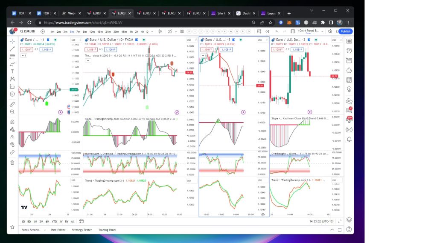Screen dimensions: 437x243
Task: Click the Ideas lightbulb icon
Action: pos(349,89)
